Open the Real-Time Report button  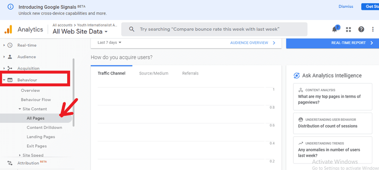[x=333, y=43]
